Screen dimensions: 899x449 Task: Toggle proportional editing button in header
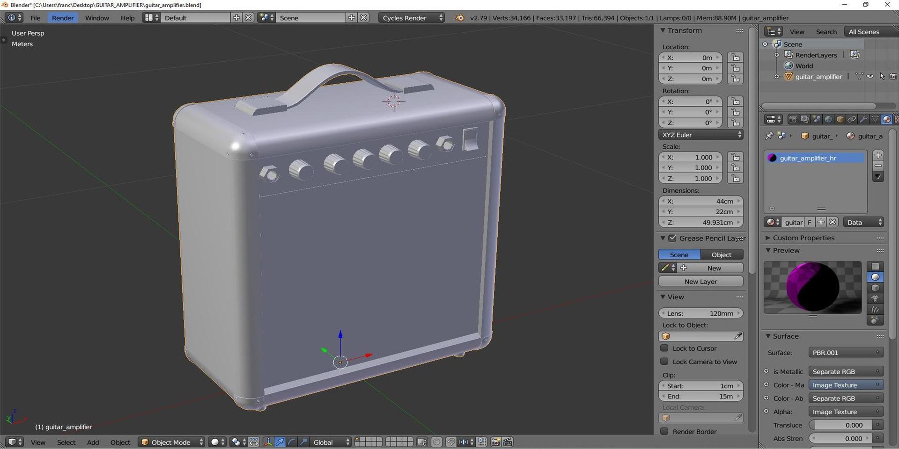436,442
